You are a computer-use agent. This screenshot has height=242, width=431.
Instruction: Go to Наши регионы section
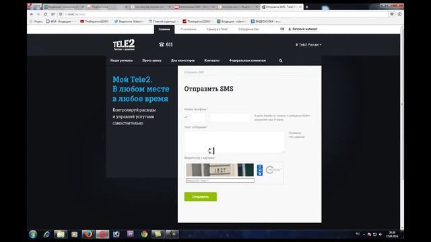tap(121, 61)
